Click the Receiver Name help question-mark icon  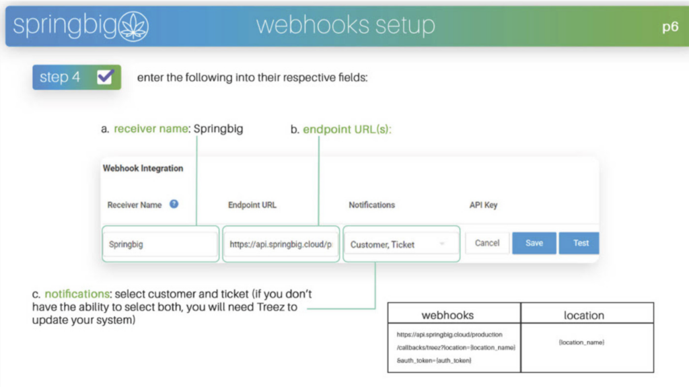174,204
